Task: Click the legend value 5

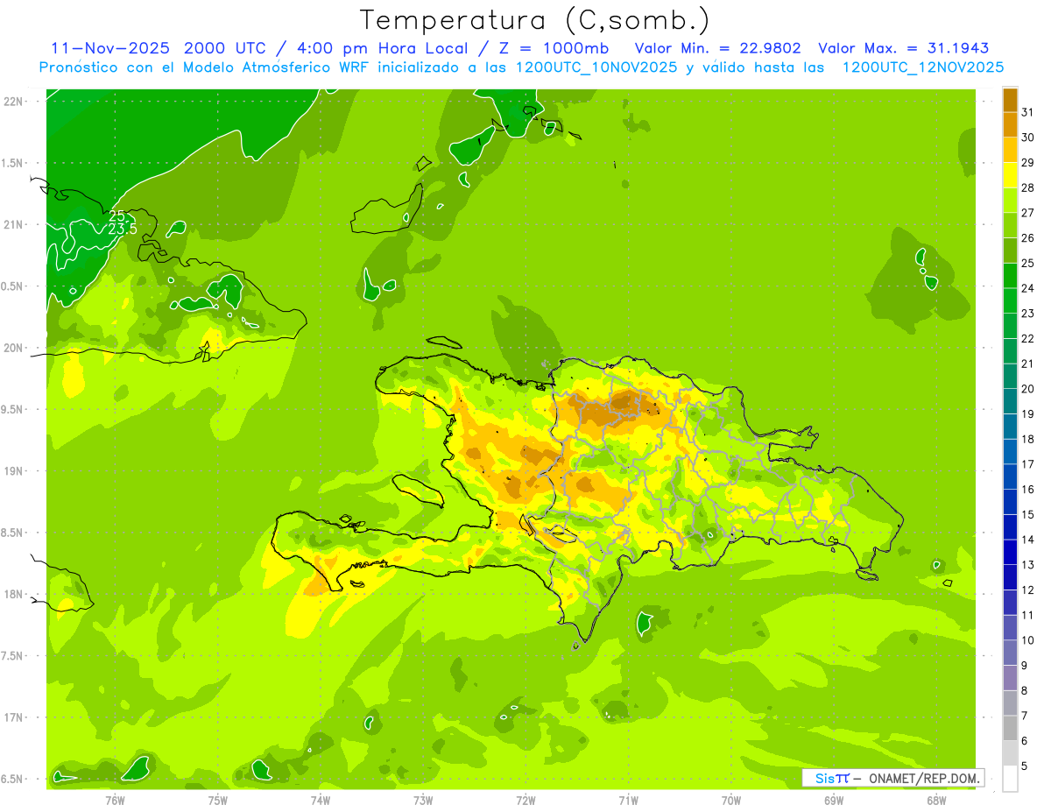Action: click(x=1025, y=766)
